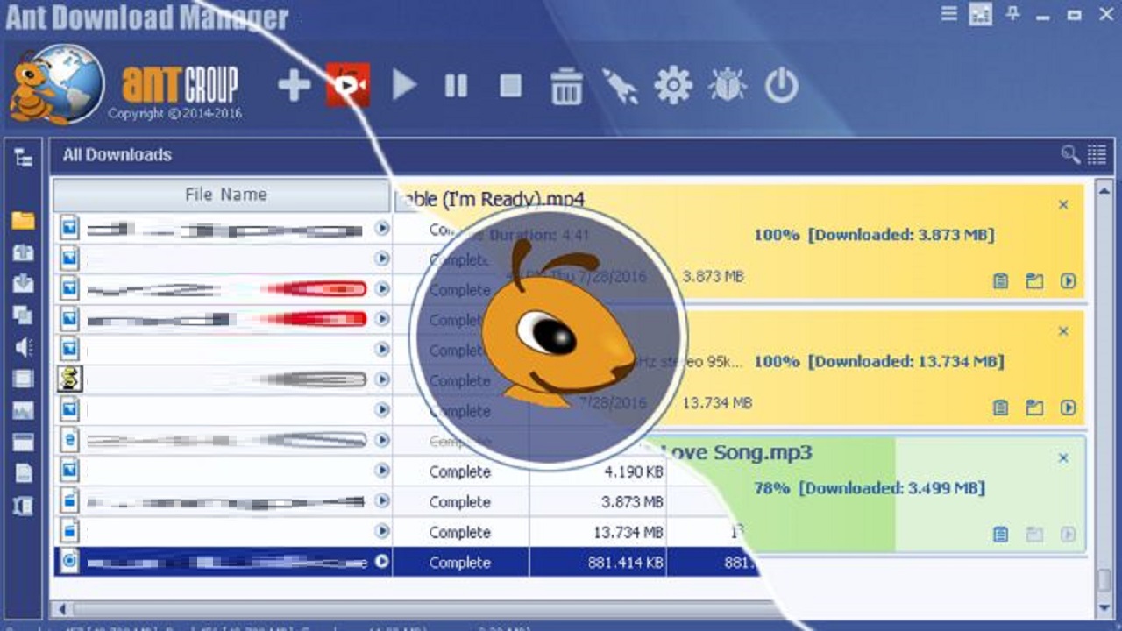Screen dimensions: 1122x631
Task: Click the Ant Group logo
Action: coord(180,85)
